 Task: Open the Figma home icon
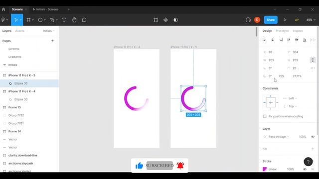click(3, 9)
